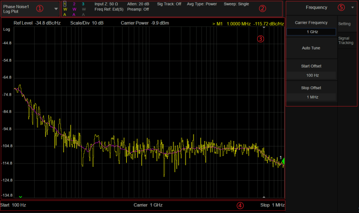359x213 pixels.
Task: Toggle the Sig Track: Off setting
Action: tap(169, 4)
